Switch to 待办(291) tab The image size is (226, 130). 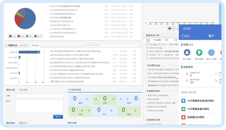157,40
